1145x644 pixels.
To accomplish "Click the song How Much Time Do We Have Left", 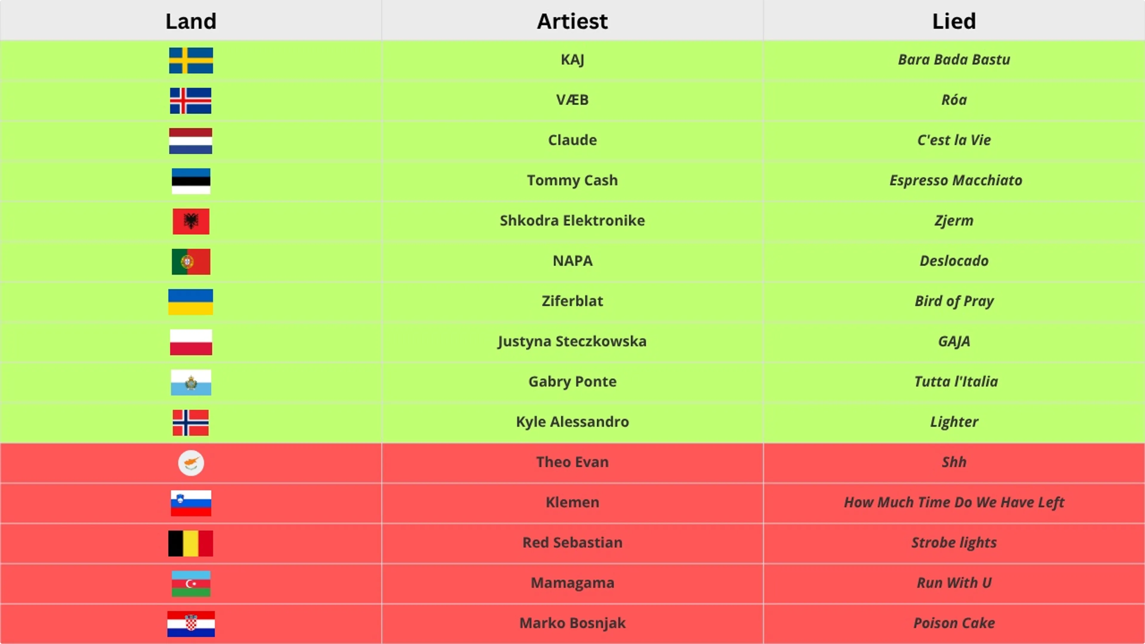I will click(x=954, y=502).
